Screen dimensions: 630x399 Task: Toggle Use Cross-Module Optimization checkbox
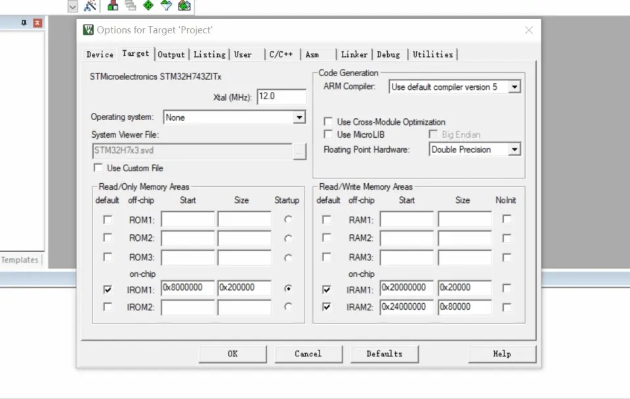(328, 121)
